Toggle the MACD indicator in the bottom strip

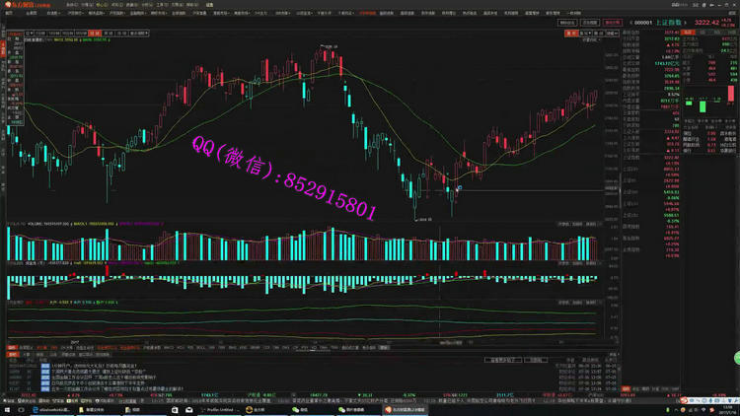click(168, 347)
